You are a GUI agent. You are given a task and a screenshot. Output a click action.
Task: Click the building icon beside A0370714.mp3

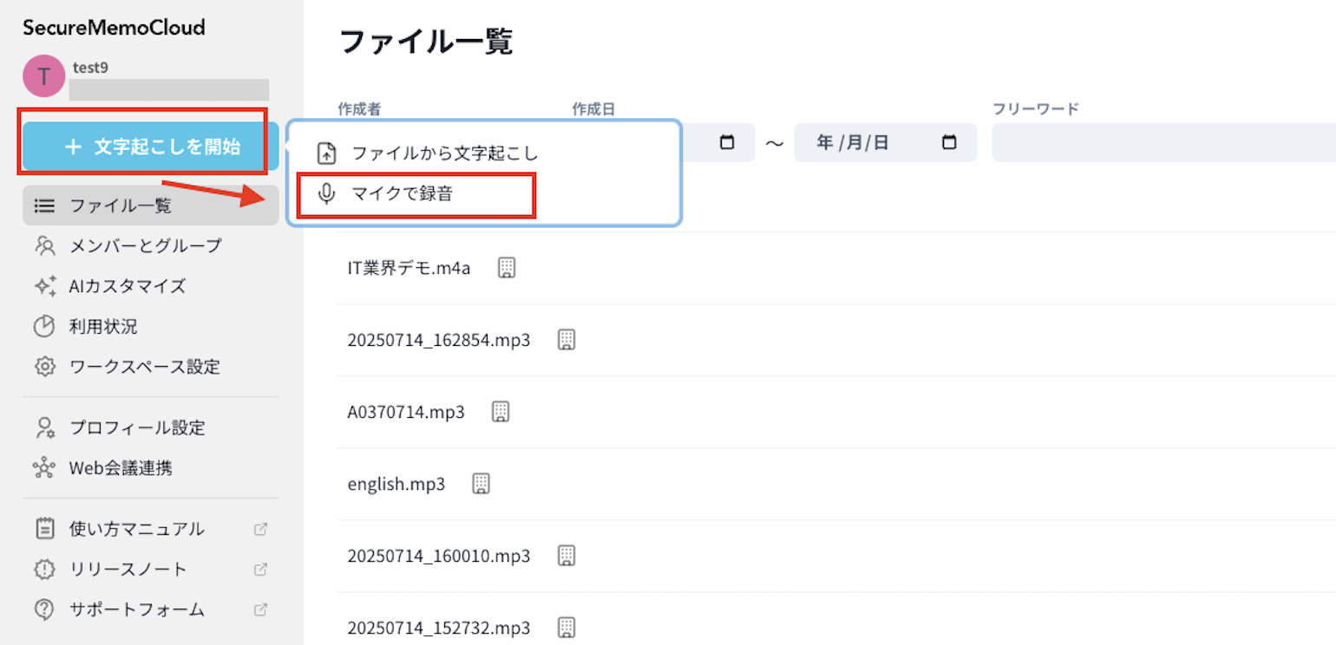point(501,412)
